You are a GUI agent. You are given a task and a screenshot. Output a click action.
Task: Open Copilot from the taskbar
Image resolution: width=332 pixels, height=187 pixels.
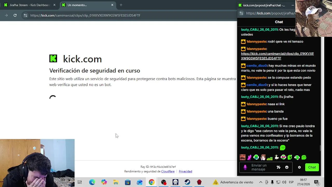pos(104,182)
